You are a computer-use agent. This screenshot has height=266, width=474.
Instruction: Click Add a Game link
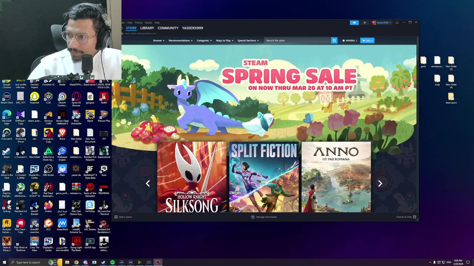[x=123, y=217]
